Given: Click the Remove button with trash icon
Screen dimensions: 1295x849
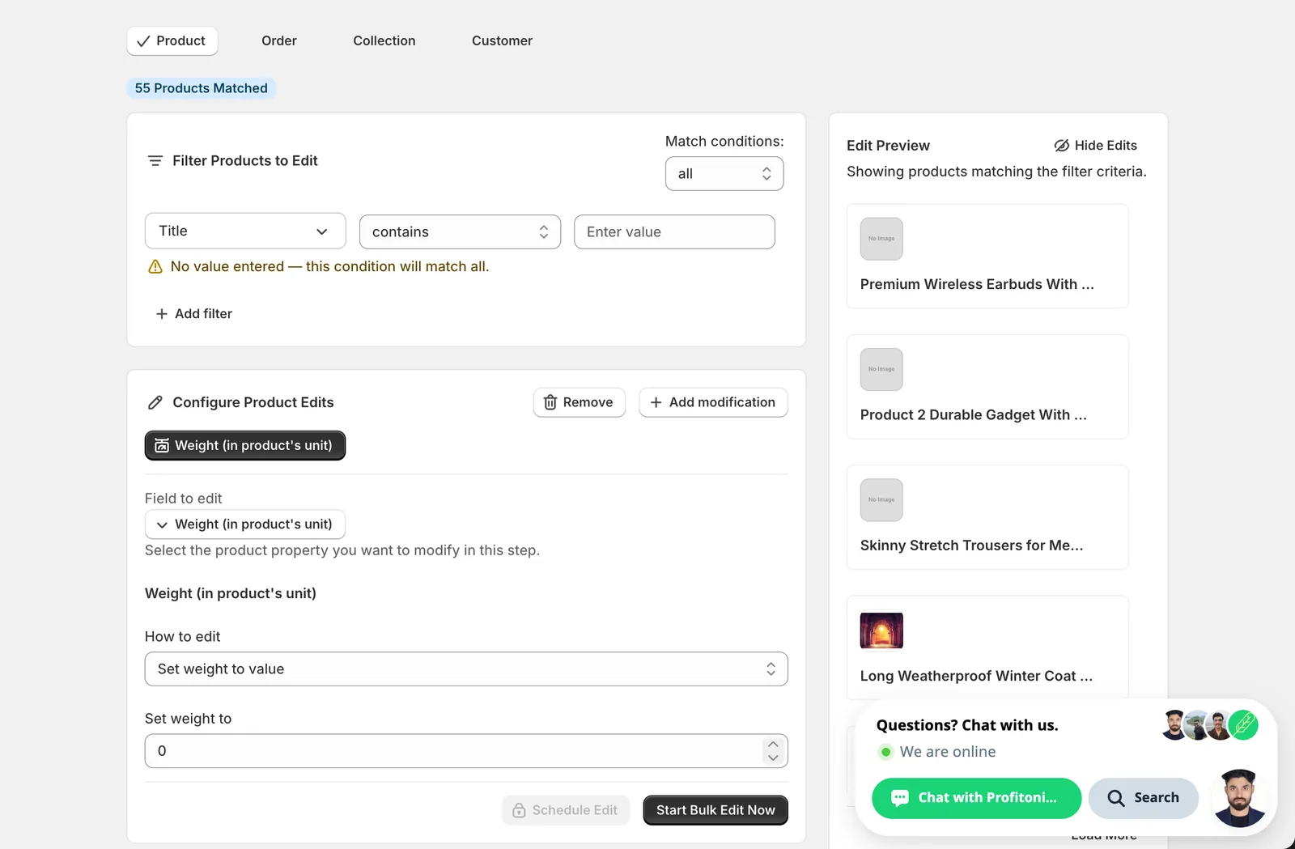Looking at the screenshot, I should tap(580, 402).
